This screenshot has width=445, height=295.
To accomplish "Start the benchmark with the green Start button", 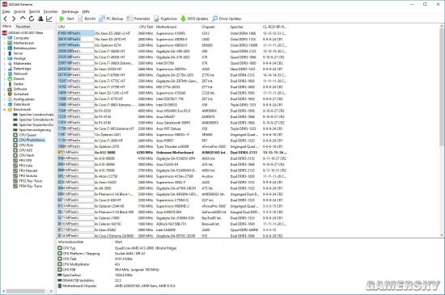I will point(66,19).
